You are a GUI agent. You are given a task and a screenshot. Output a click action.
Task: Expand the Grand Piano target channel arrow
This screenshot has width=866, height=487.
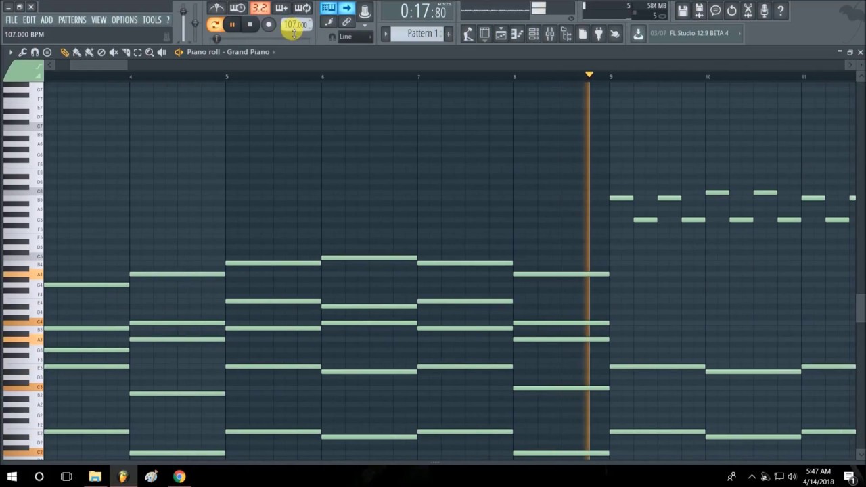coord(273,52)
